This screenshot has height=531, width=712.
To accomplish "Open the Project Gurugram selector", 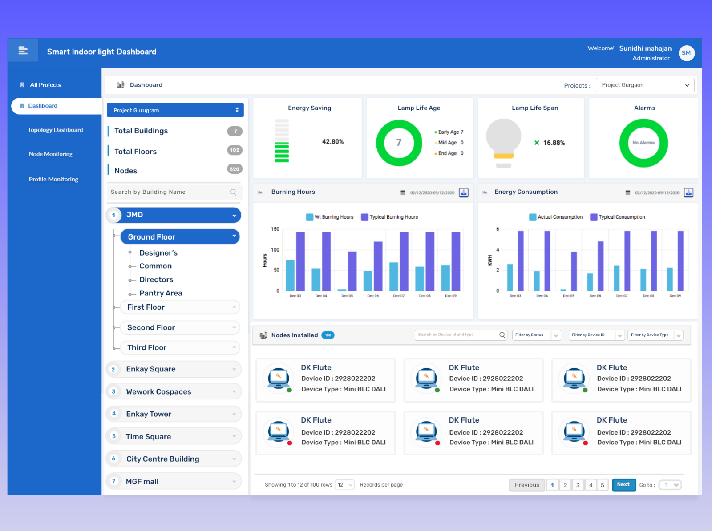I will point(175,110).
